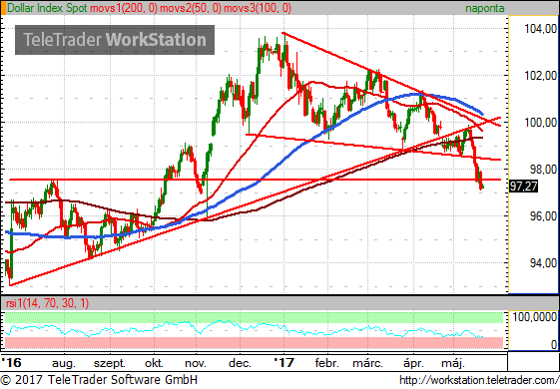Select the ápr. month label on axis
Screen dimensions: 560x389
[x=413, y=364]
